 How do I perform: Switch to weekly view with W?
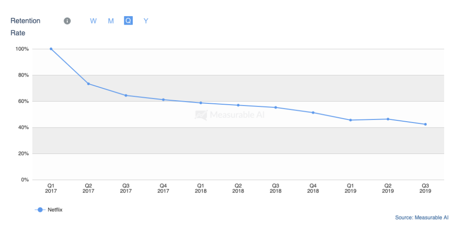click(93, 21)
